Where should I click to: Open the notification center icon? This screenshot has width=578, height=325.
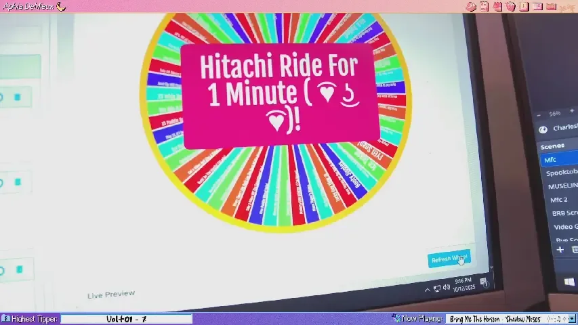click(484, 282)
